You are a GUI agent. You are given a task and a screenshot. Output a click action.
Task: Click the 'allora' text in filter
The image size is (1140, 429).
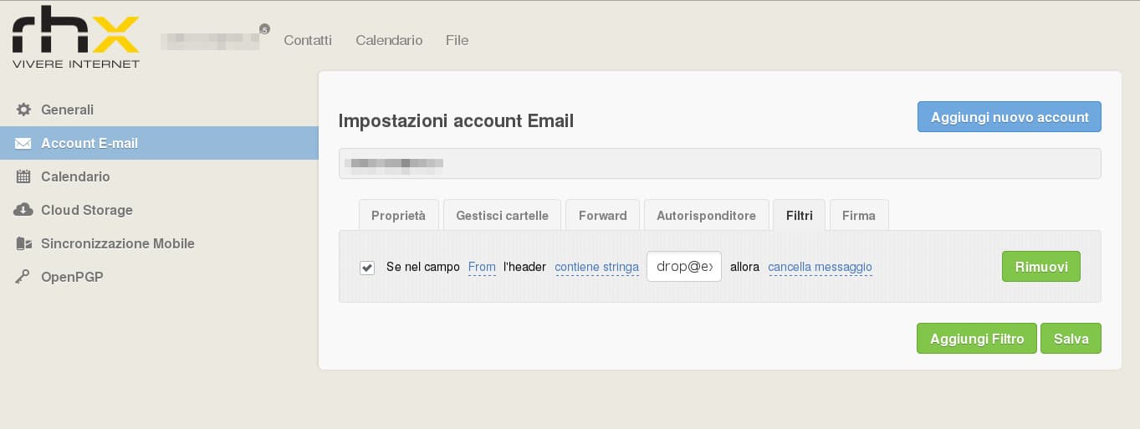coord(744,268)
